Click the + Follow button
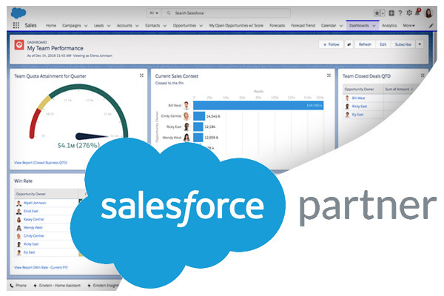 [x=331, y=44]
